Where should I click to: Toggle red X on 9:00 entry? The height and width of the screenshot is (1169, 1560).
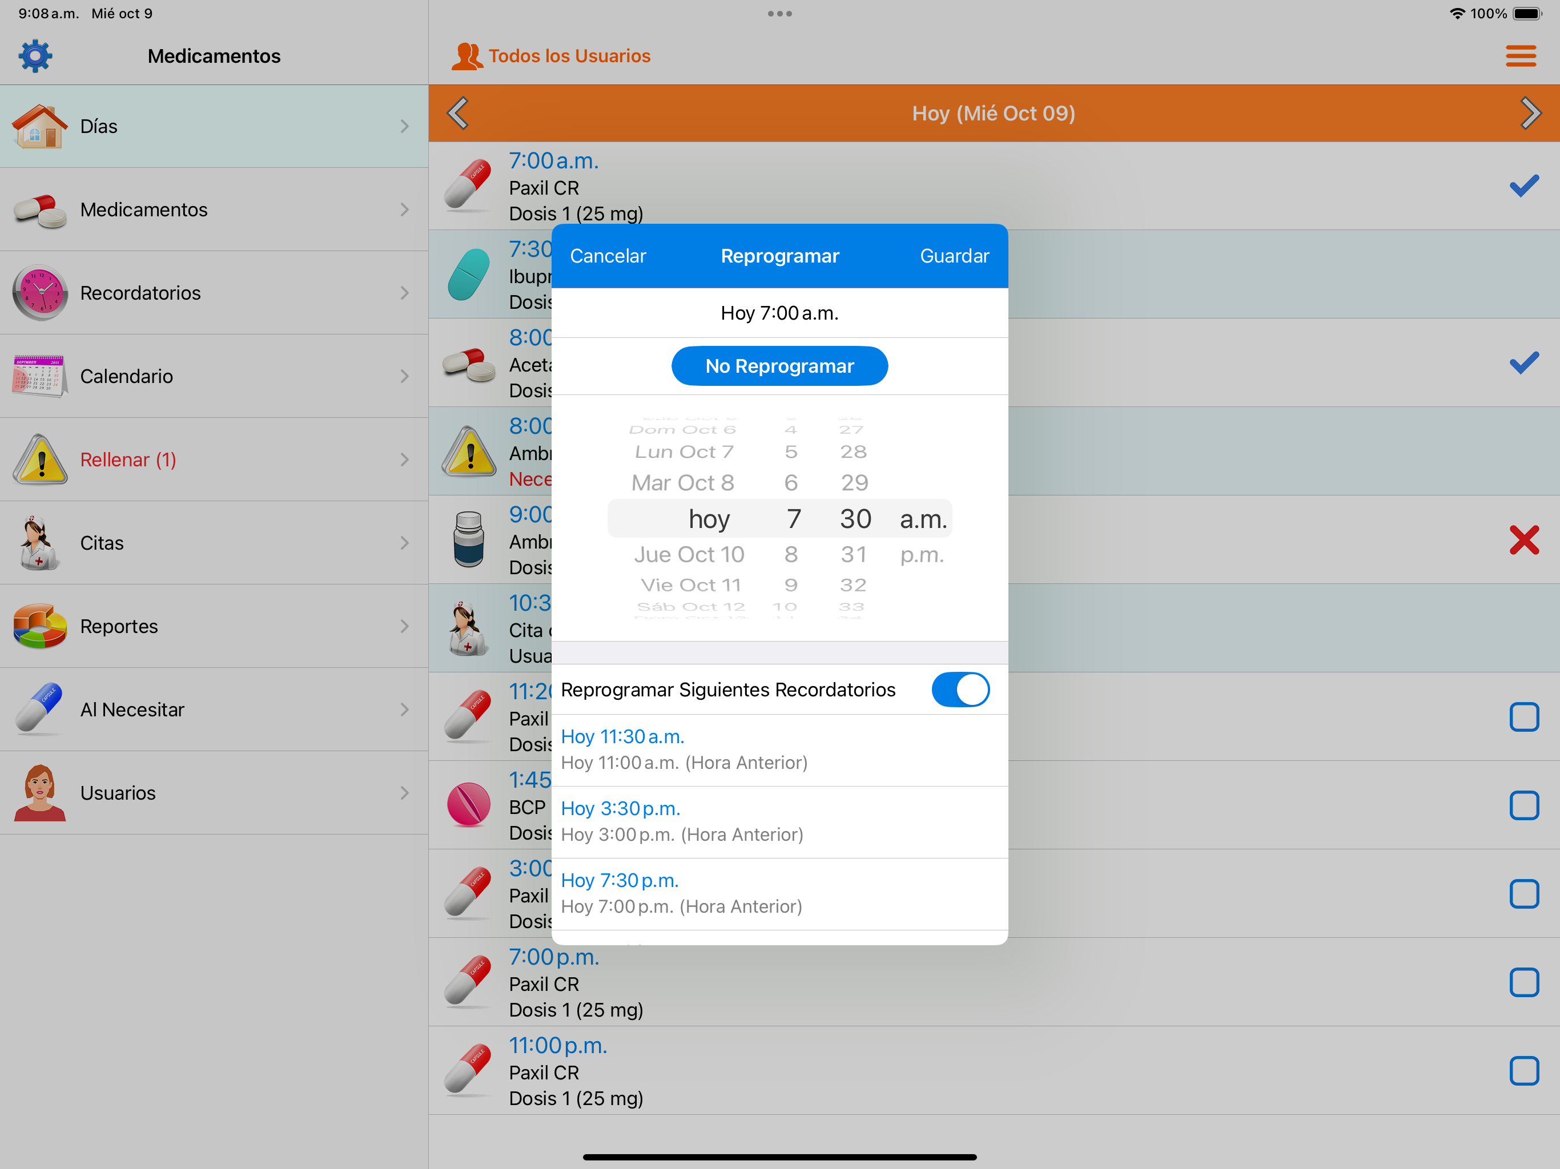1523,540
